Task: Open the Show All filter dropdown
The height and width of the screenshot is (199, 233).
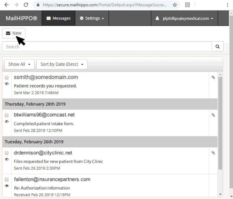Action: click(x=19, y=64)
